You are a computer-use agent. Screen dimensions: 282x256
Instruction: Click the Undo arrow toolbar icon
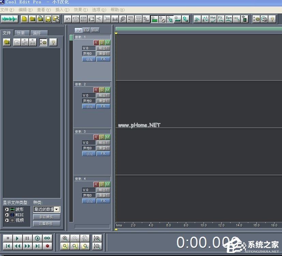pos(68,19)
